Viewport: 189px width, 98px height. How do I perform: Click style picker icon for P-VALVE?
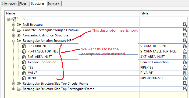coord(185,73)
